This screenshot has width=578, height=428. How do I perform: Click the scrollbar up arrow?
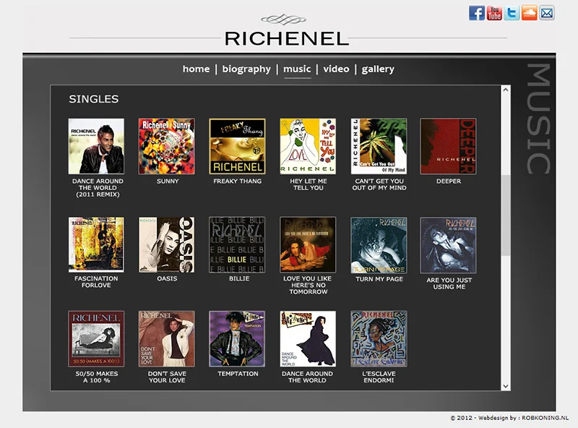pos(506,90)
